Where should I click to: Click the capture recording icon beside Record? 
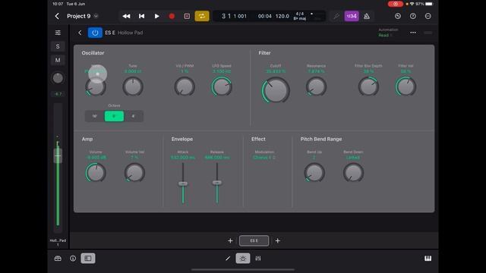coord(187,16)
